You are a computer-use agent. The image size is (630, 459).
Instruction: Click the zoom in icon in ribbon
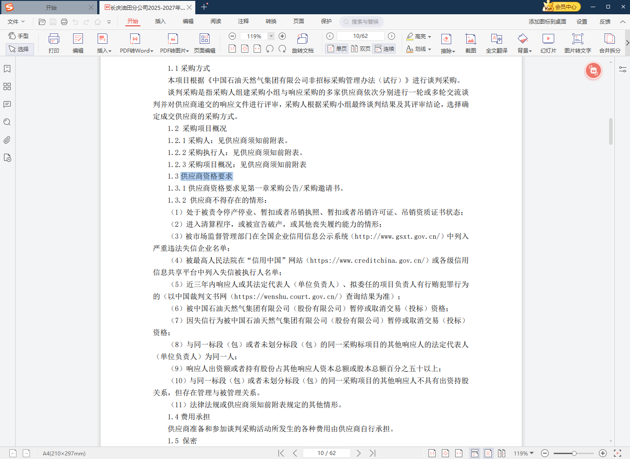(282, 36)
